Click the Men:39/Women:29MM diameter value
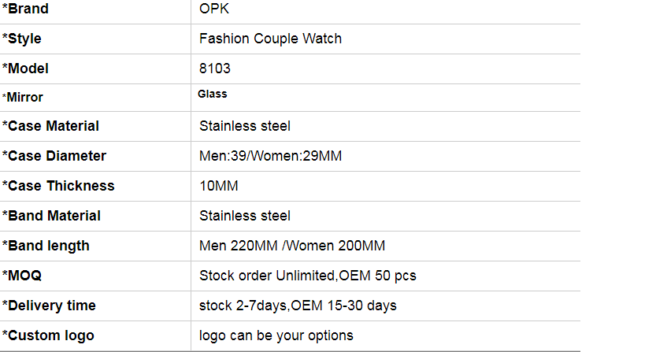This screenshot has width=656, height=352. coord(270,156)
